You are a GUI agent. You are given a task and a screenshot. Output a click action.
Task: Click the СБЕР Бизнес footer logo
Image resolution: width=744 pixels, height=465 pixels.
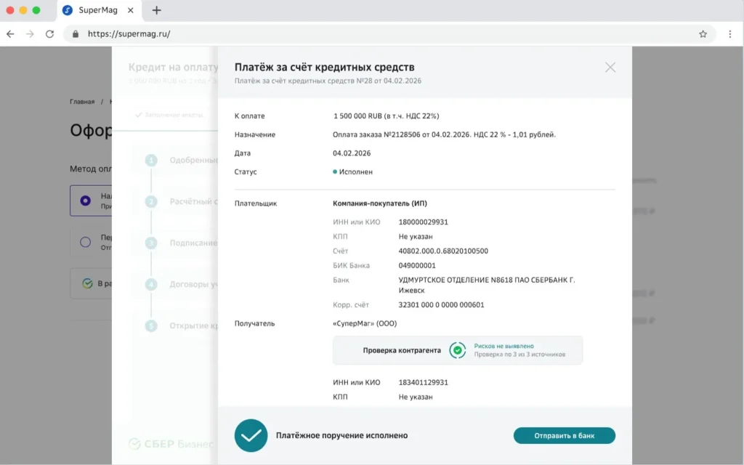click(x=171, y=444)
